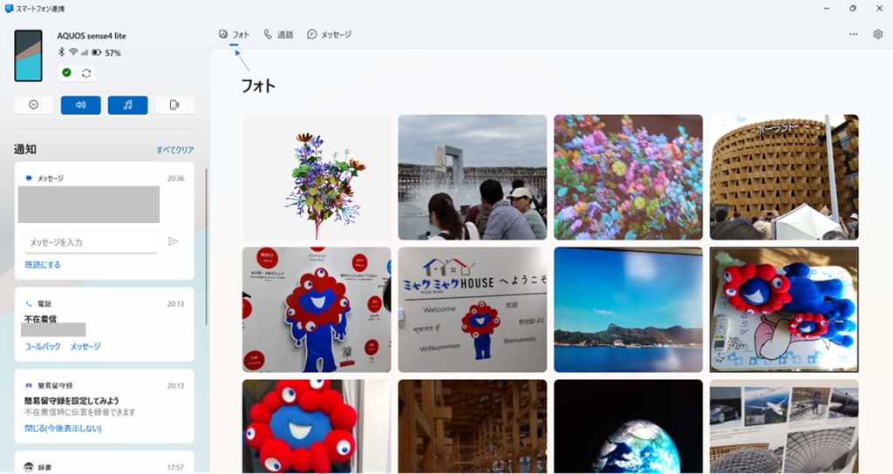Open settings with the gear icon
Viewport: 893px width, 474px height.
(877, 34)
